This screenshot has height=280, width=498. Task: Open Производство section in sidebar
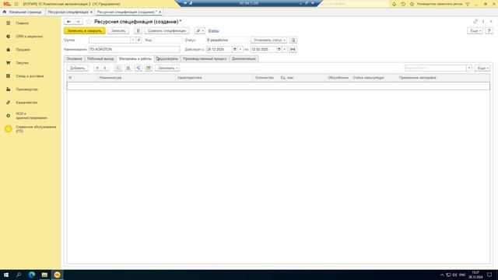[26, 89]
